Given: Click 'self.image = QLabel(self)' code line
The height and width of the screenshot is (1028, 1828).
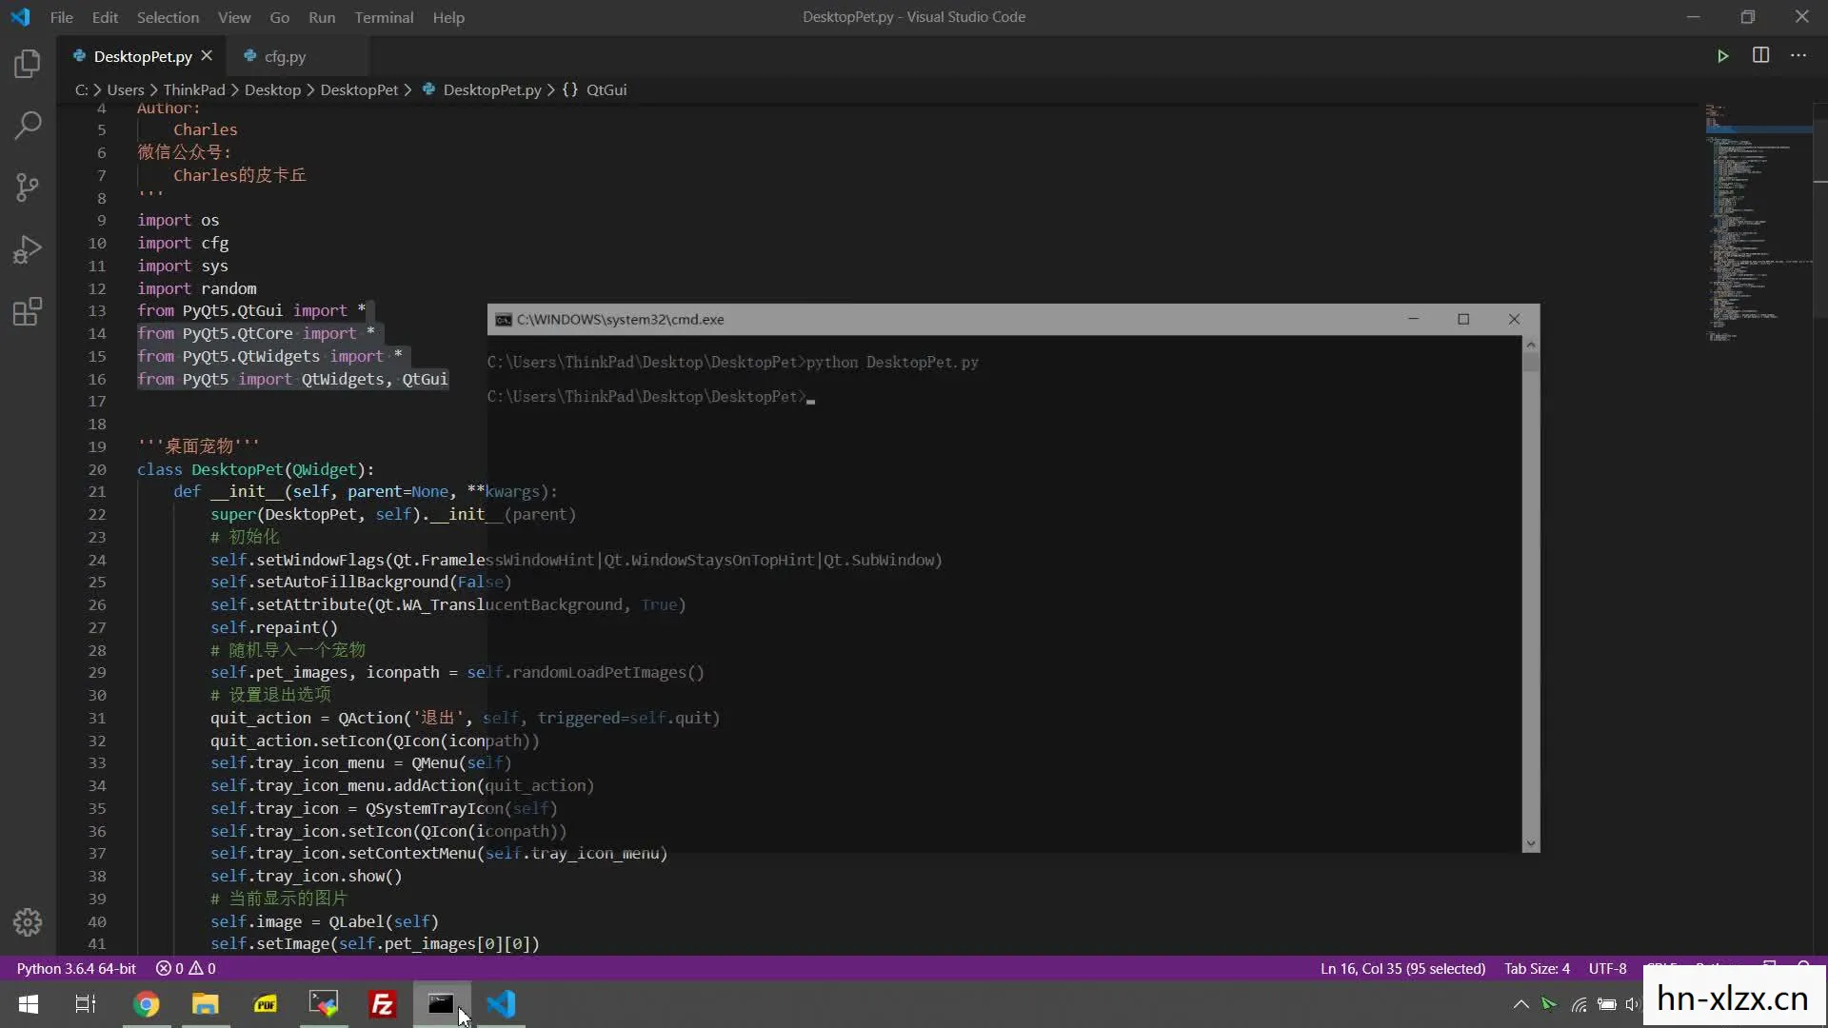Looking at the screenshot, I should 324,921.
